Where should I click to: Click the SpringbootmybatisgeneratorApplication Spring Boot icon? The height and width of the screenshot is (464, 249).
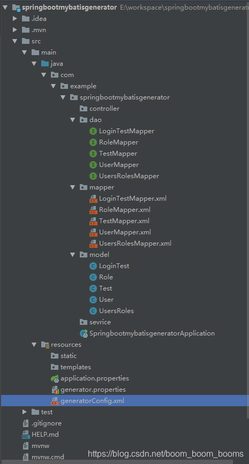(84, 333)
